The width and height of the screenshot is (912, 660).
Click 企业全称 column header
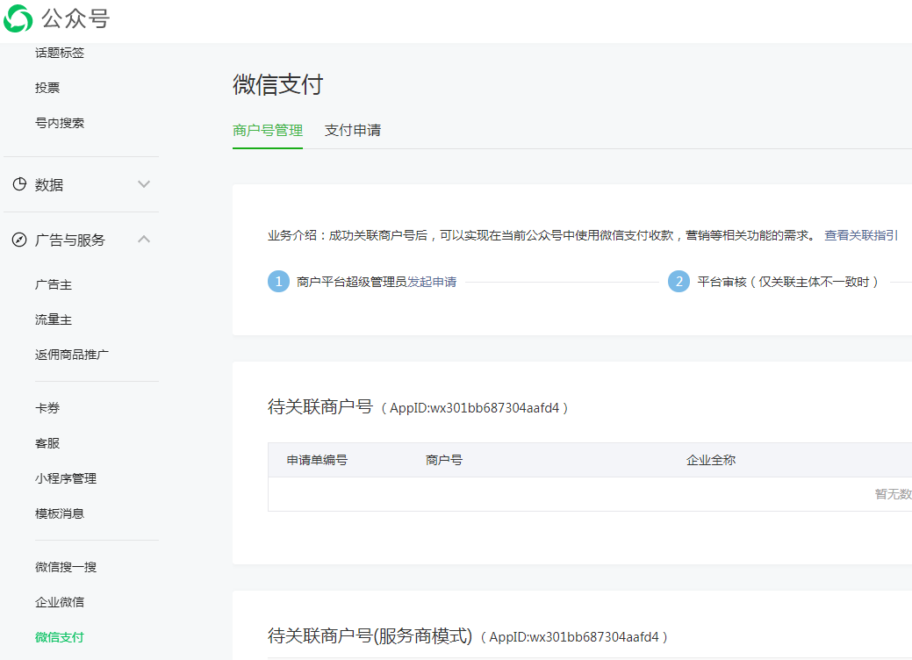711,460
